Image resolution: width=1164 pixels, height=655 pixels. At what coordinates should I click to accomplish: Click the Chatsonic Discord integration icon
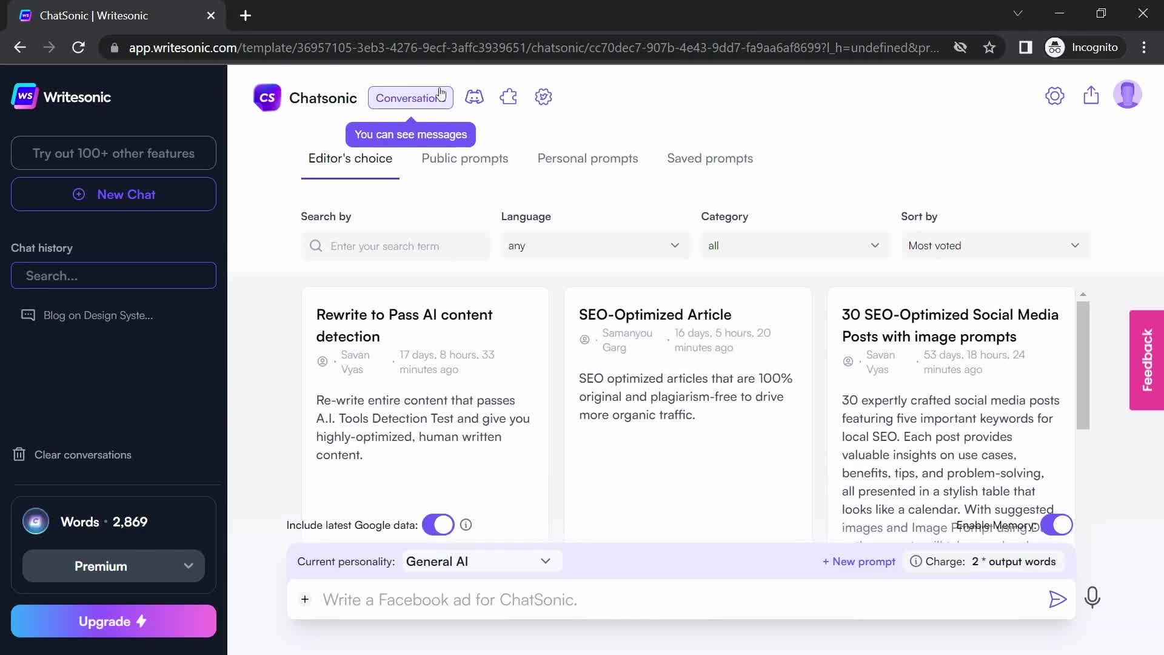(475, 97)
